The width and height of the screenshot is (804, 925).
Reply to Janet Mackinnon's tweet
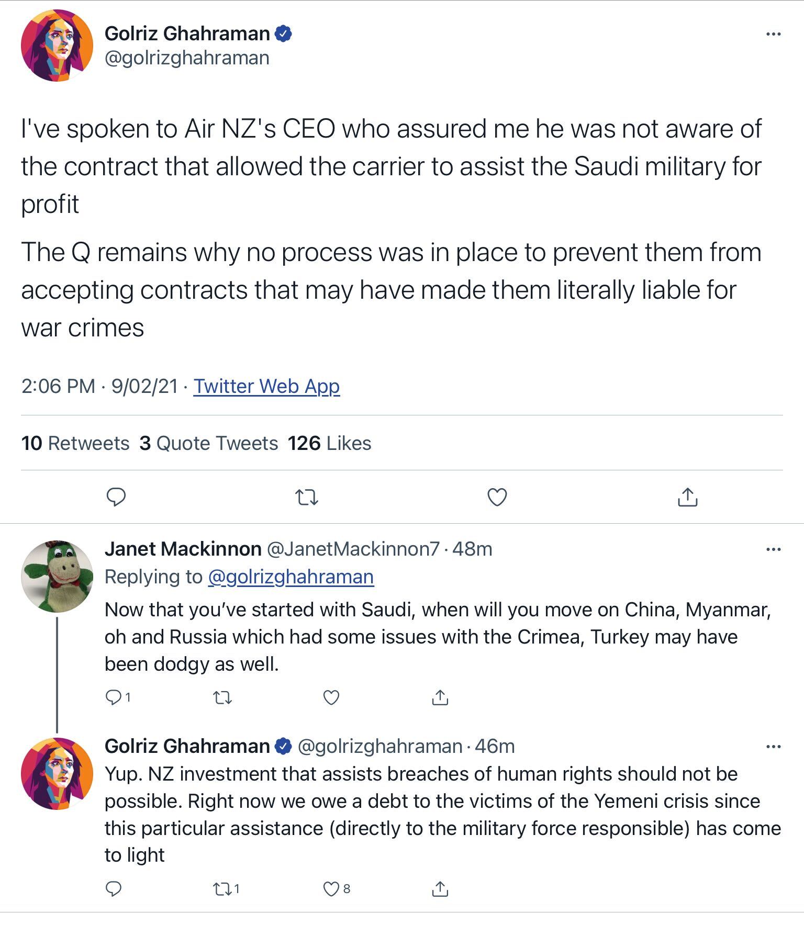(114, 697)
